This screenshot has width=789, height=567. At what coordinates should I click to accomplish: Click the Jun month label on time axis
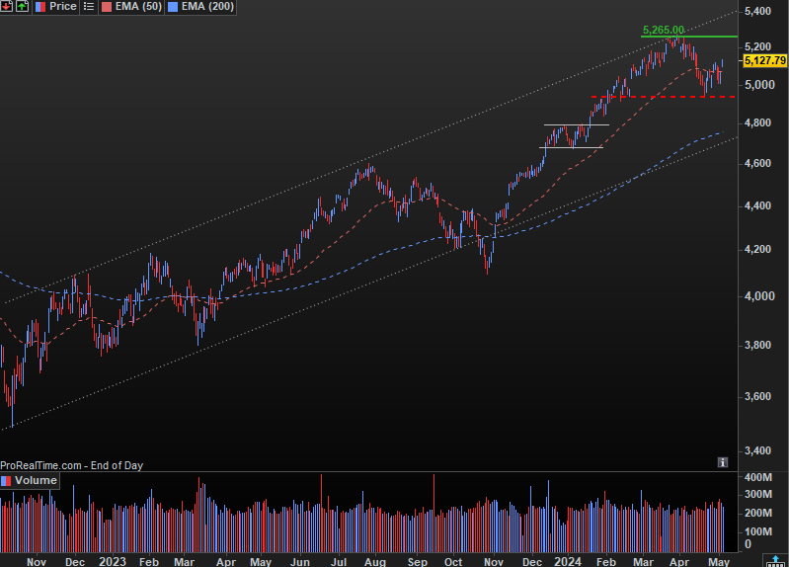(300, 562)
